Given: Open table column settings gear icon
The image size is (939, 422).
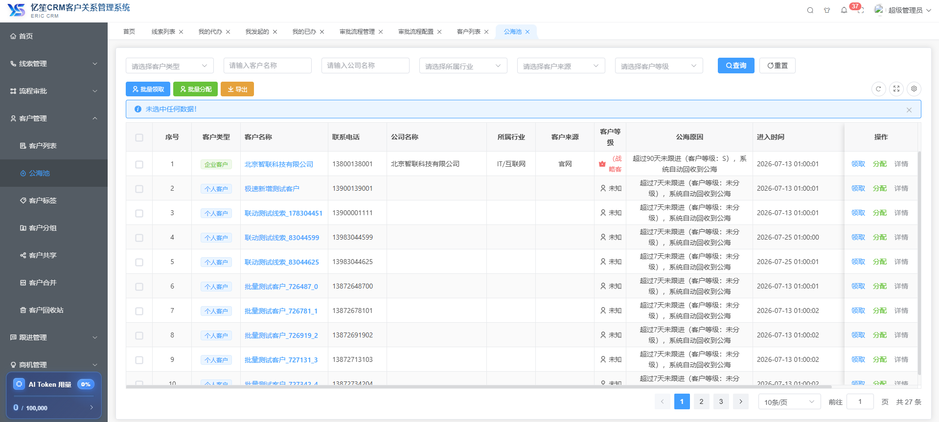Looking at the screenshot, I should click(x=914, y=89).
